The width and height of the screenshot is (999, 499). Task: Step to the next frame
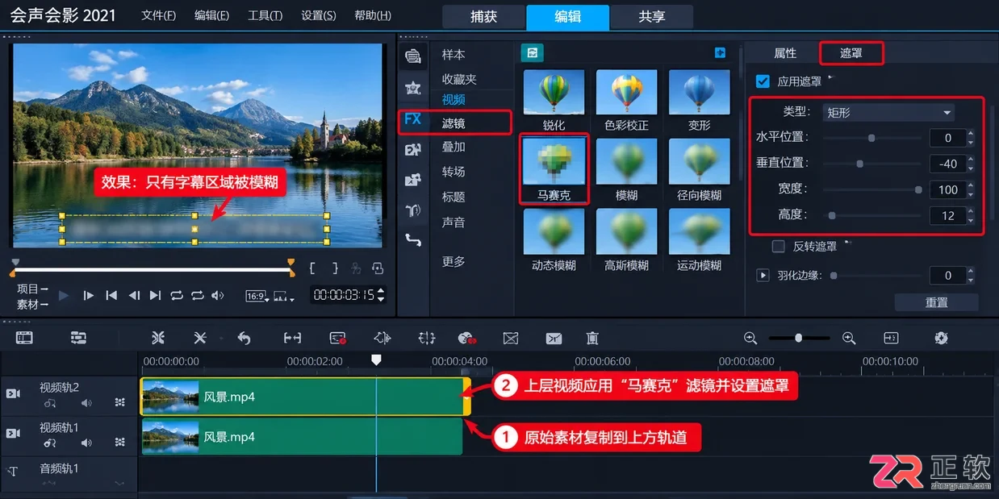click(89, 296)
